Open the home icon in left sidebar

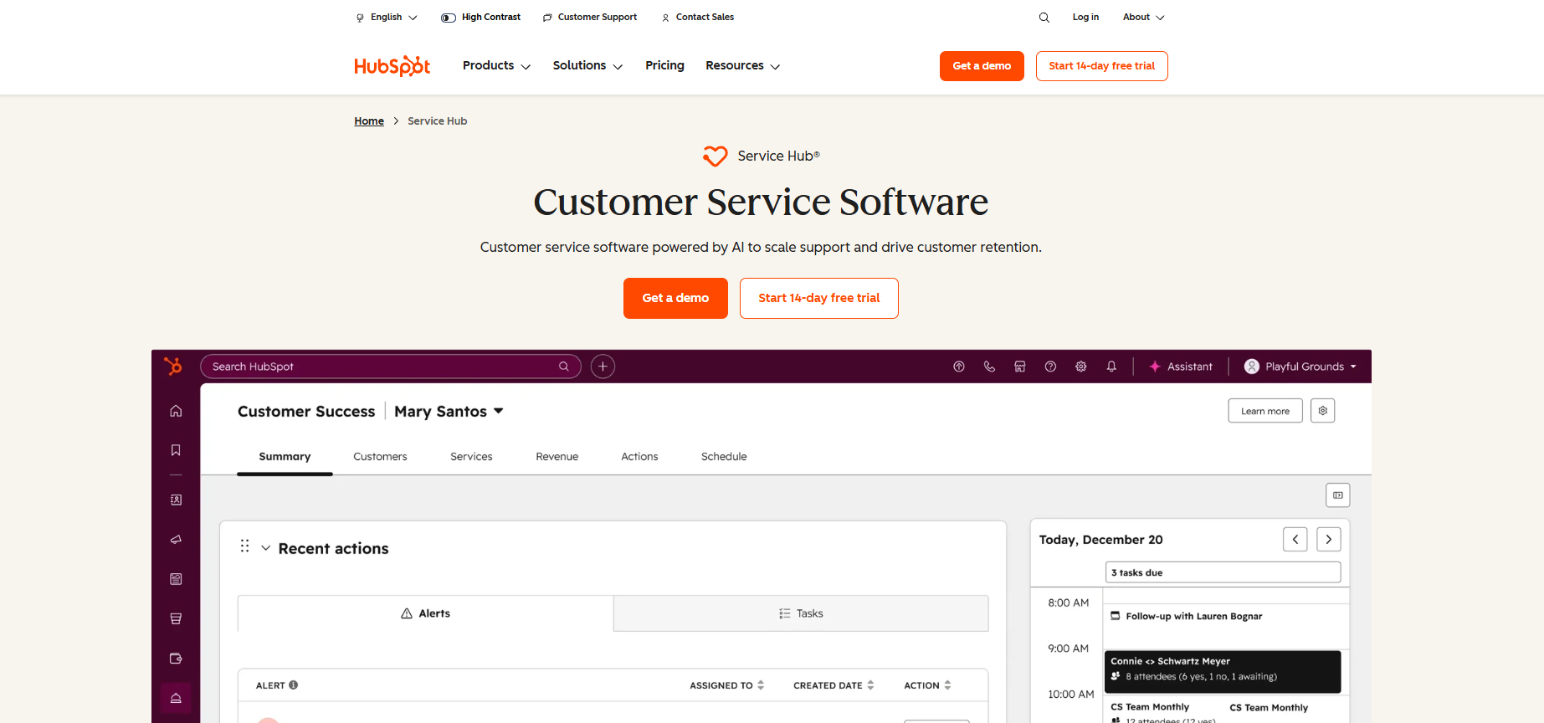176,411
